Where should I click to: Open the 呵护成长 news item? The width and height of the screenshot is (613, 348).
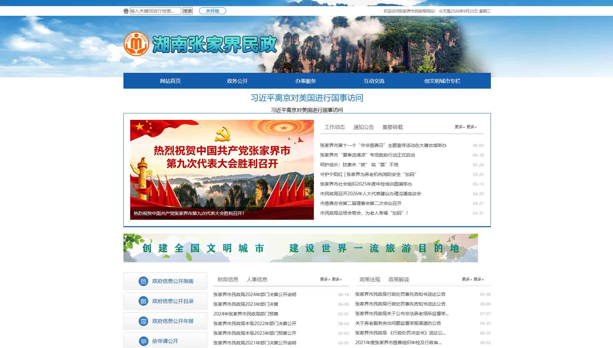tap(359, 165)
